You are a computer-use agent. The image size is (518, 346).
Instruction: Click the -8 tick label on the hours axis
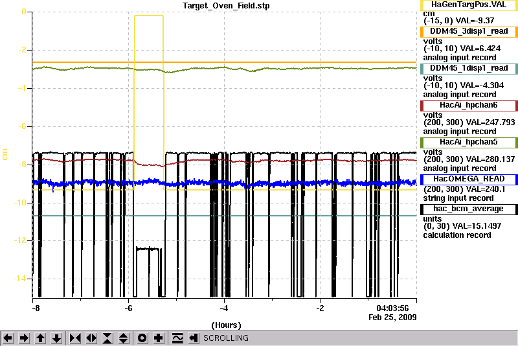coord(36,308)
